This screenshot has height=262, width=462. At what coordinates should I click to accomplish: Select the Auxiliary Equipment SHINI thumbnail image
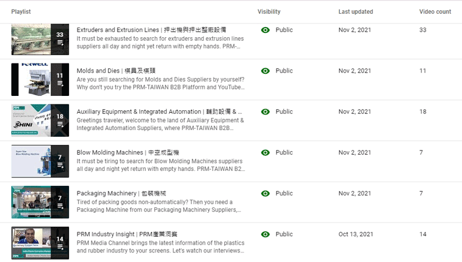pos(40,121)
